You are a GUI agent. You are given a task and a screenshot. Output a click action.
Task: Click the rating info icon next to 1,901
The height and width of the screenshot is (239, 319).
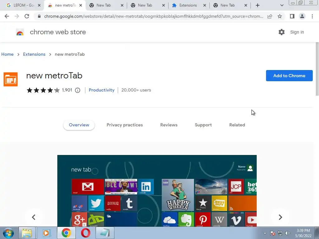point(78,90)
